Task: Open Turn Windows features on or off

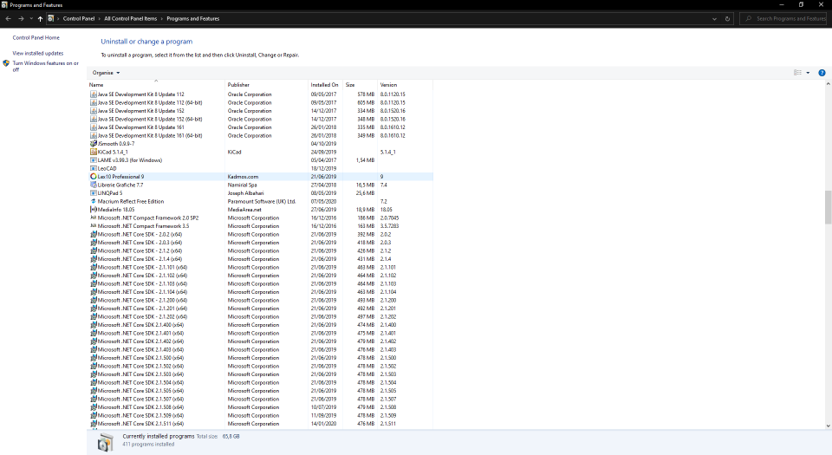Action: (x=46, y=66)
